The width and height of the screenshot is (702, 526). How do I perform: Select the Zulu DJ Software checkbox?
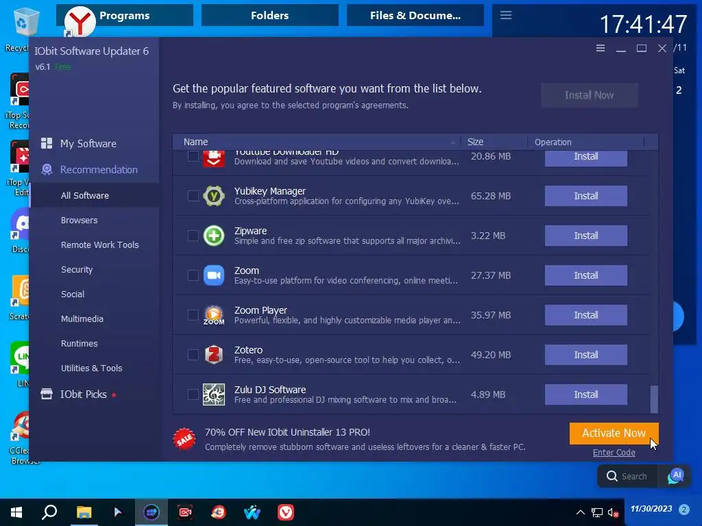coord(193,394)
